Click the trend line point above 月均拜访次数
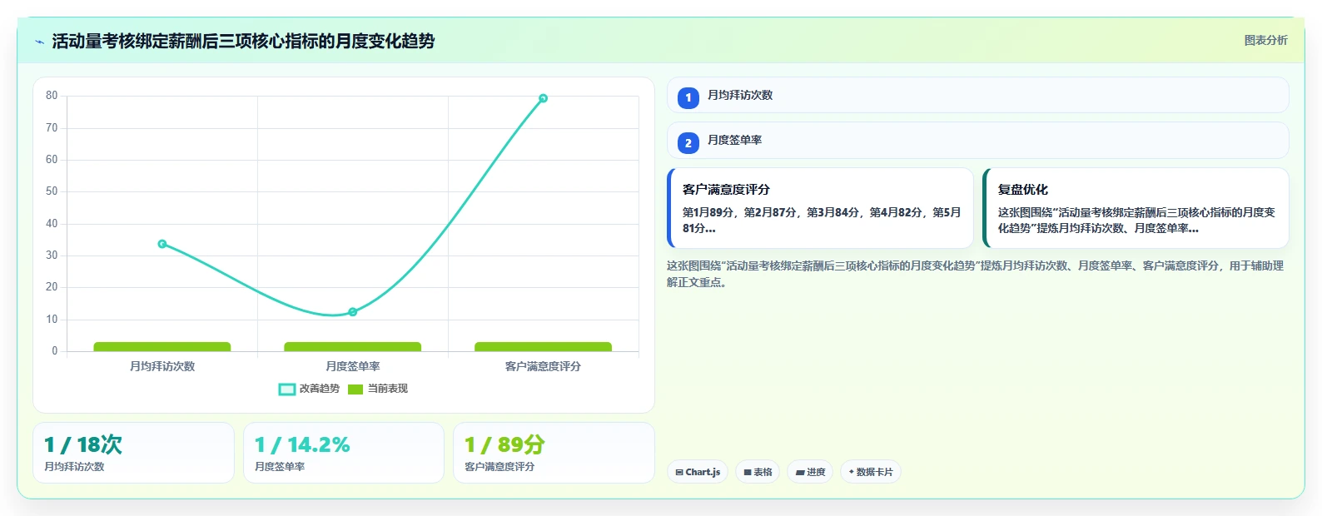The width and height of the screenshot is (1322, 516). click(x=162, y=244)
